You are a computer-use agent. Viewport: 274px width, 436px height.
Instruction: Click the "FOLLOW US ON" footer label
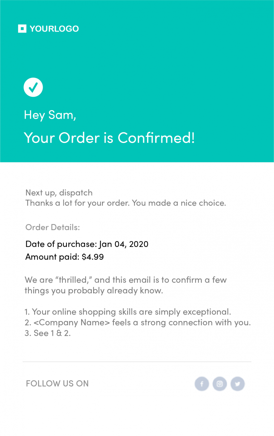(57, 384)
